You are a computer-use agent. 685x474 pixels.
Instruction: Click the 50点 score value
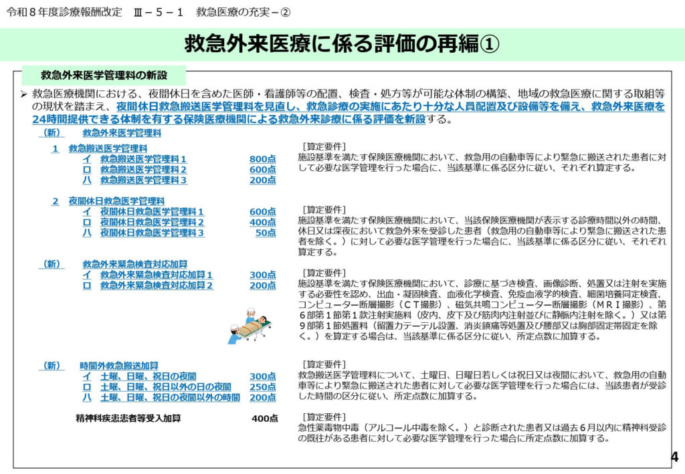click(265, 233)
